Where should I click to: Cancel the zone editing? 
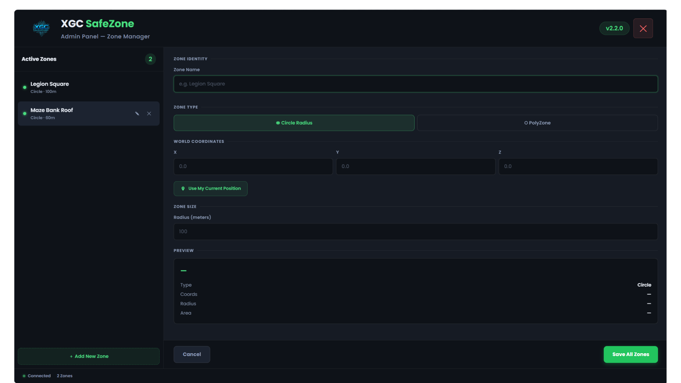pyautogui.click(x=192, y=354)
